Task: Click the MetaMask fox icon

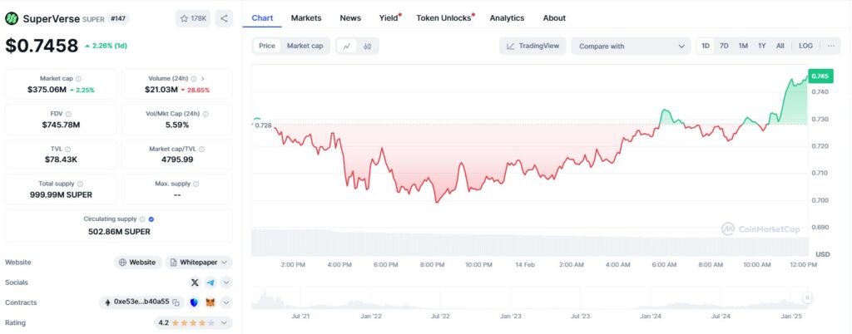Action: click(210, 302)
